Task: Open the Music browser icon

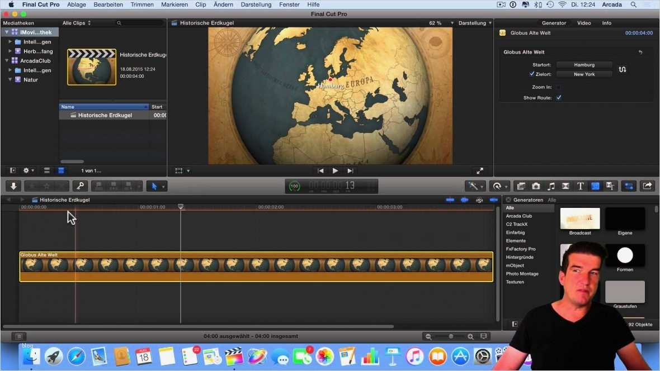Action: coord(551,185)
